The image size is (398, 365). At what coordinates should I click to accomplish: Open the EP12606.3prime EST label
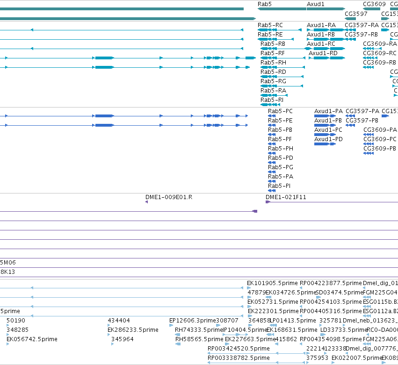193,321
